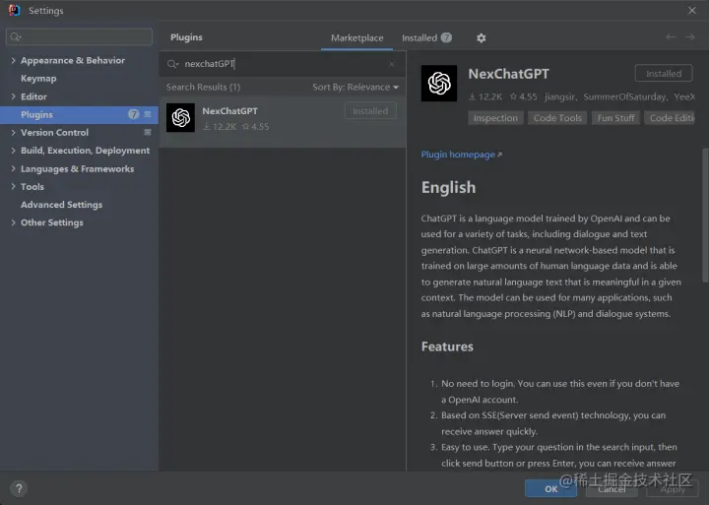
Task: Expand Appearance & Behavior section
Action: click(13, 60)
